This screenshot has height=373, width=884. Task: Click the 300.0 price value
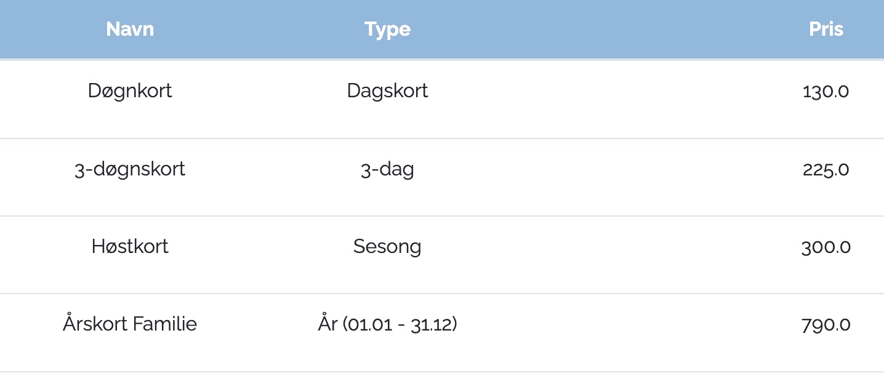pyautogui.click(x=826, y=247)
